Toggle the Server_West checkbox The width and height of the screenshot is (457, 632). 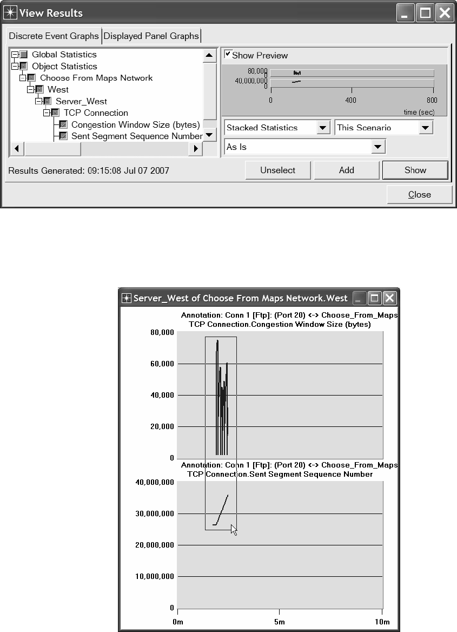pos(47,101)
